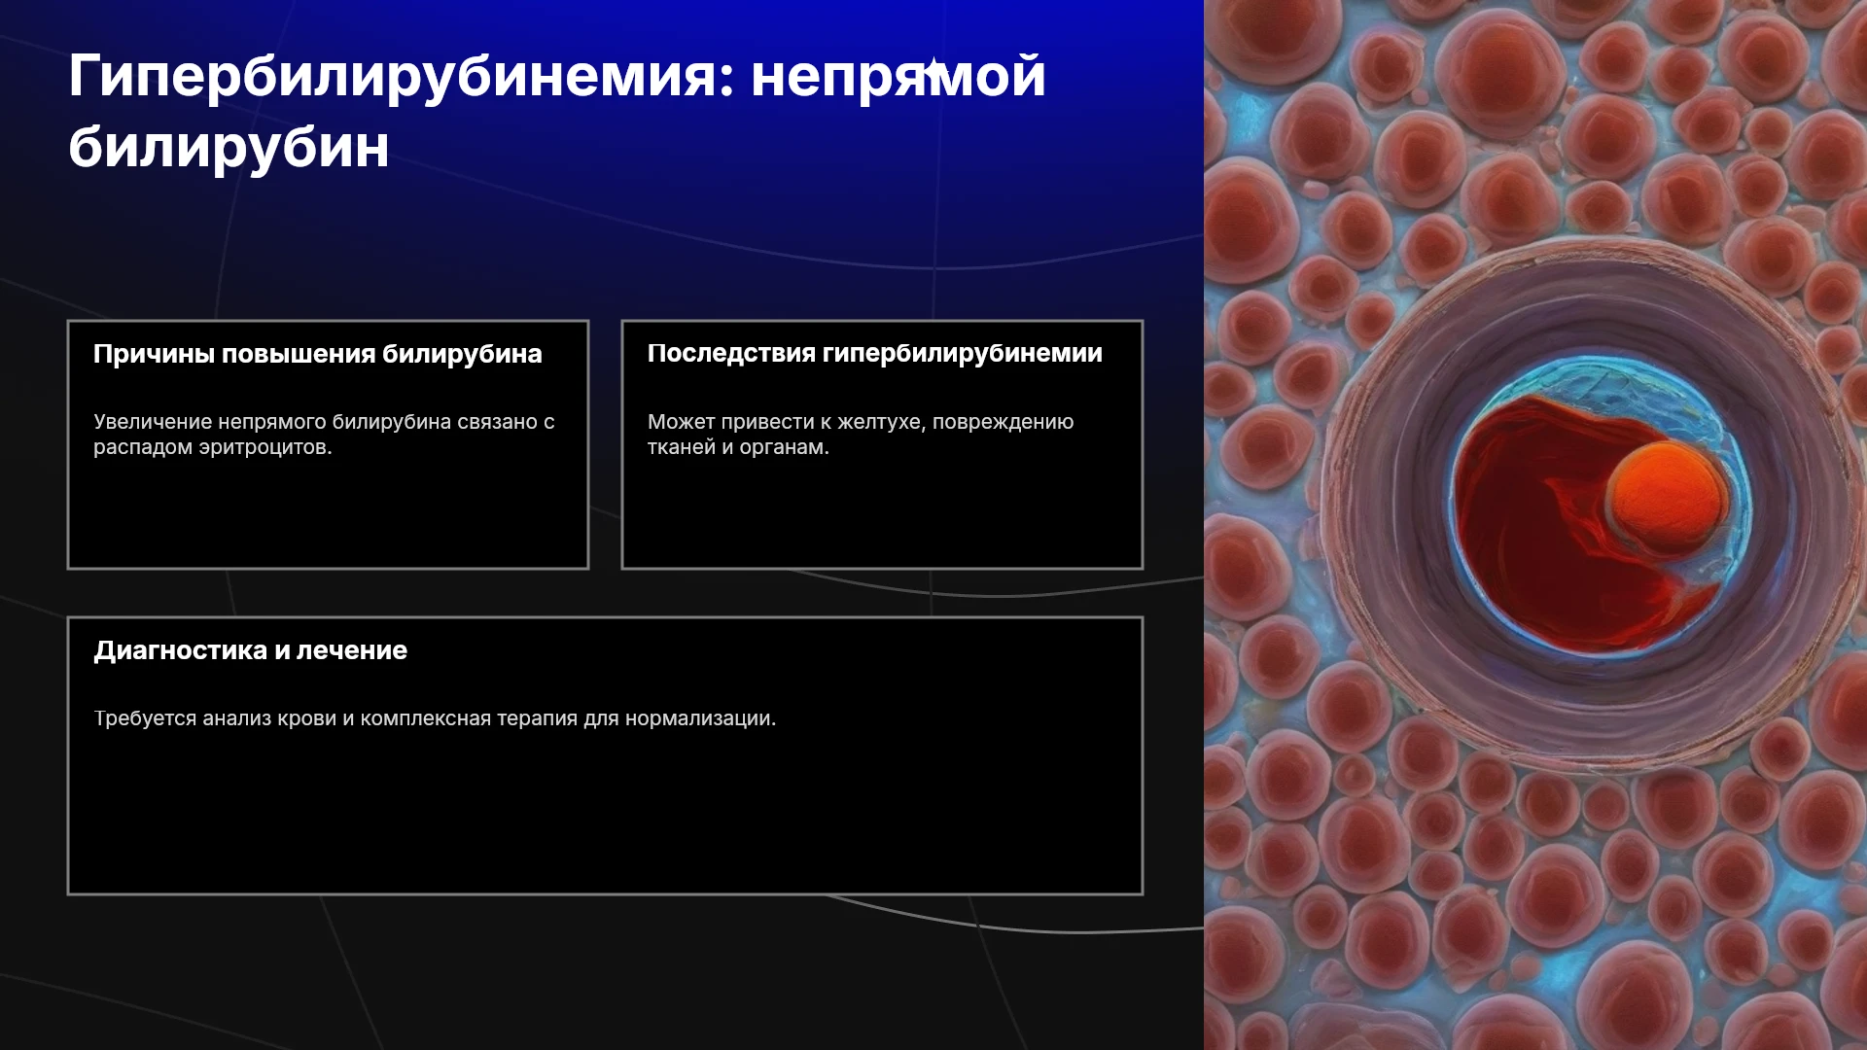
Task: Click the dark slide background below the bottom card
Action: tap(583, 972)
